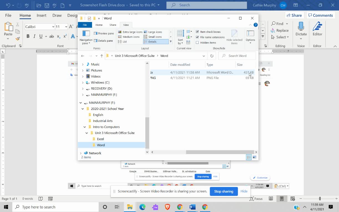Screen dimensions: 339x212
Task: Open the font name Calibri dropdown
Action: (x=53, y=27)
